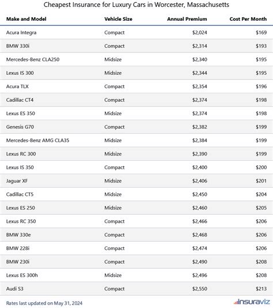
Task: Click the Lexus IS 300 entry
Action: pyautogui.click(x=20, y=73)
